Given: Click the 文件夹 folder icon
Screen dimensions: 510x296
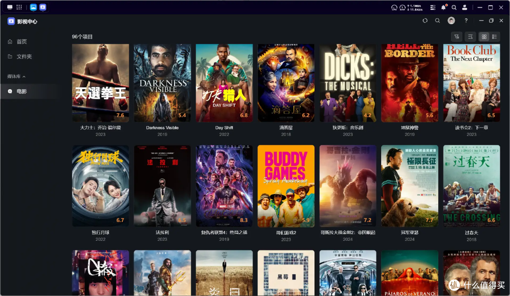Looking at the screenshot, I should 10,56.
